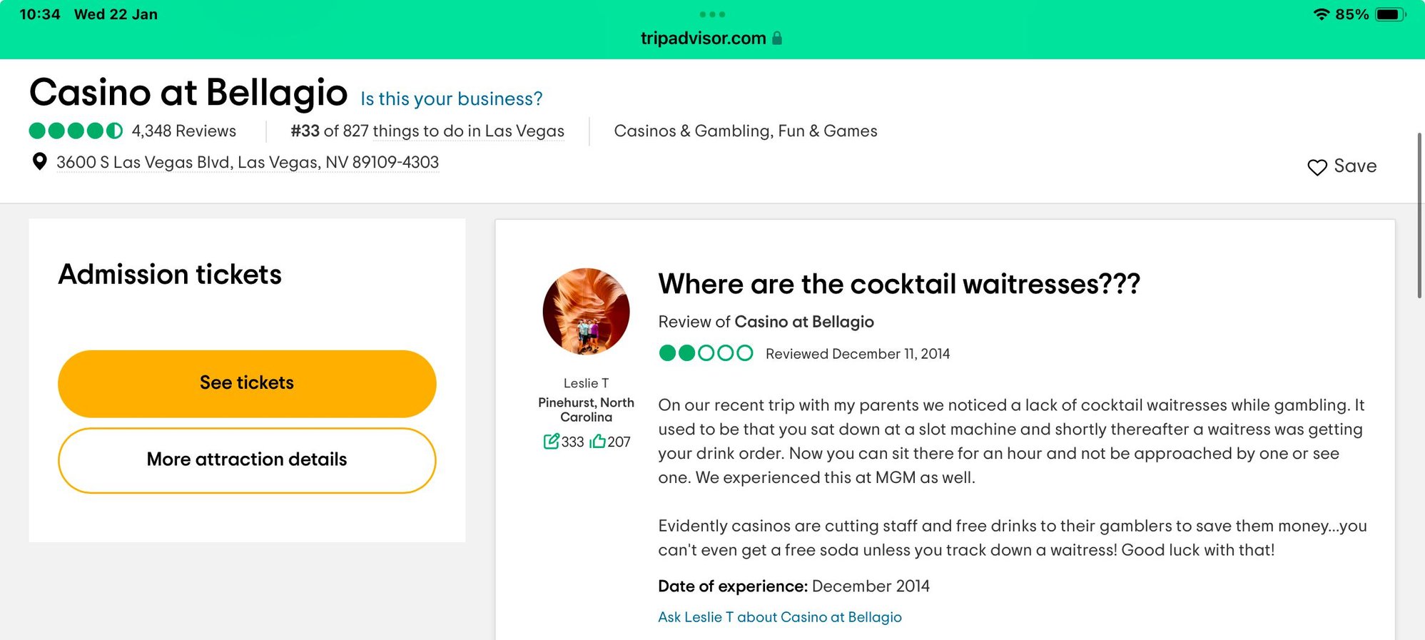Click the two-bubble review rating
1425x640 pixels.
pyautogui.click(x=706, y=353)
